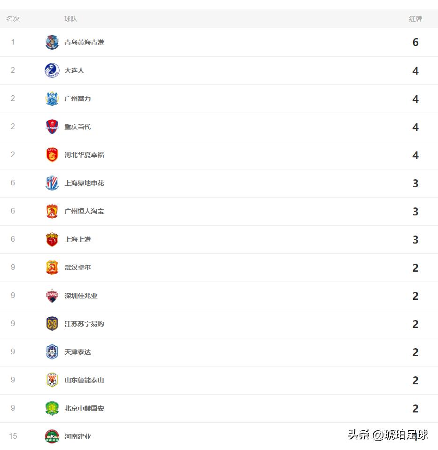Click the 球队 column header
Screen dimensions: 438x450
[x=70, y=19]
